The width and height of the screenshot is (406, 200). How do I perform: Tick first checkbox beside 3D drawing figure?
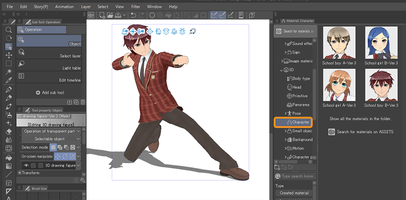33,166
